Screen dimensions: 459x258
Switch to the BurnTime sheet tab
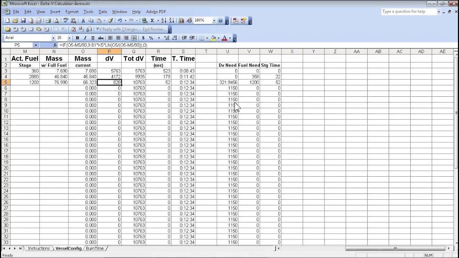tap(95, 248)
